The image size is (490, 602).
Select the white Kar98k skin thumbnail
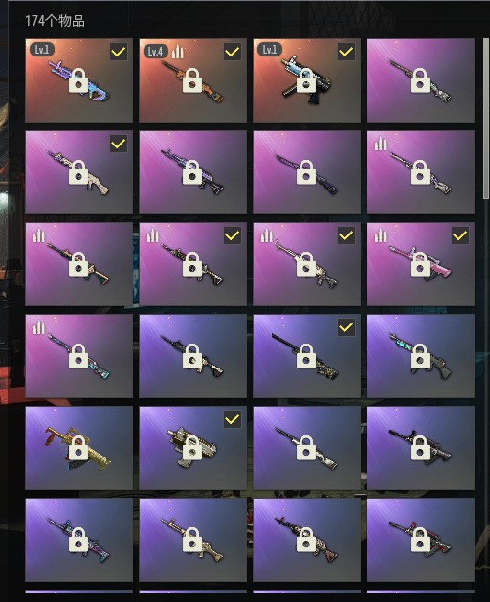click(x=307, y=448)
